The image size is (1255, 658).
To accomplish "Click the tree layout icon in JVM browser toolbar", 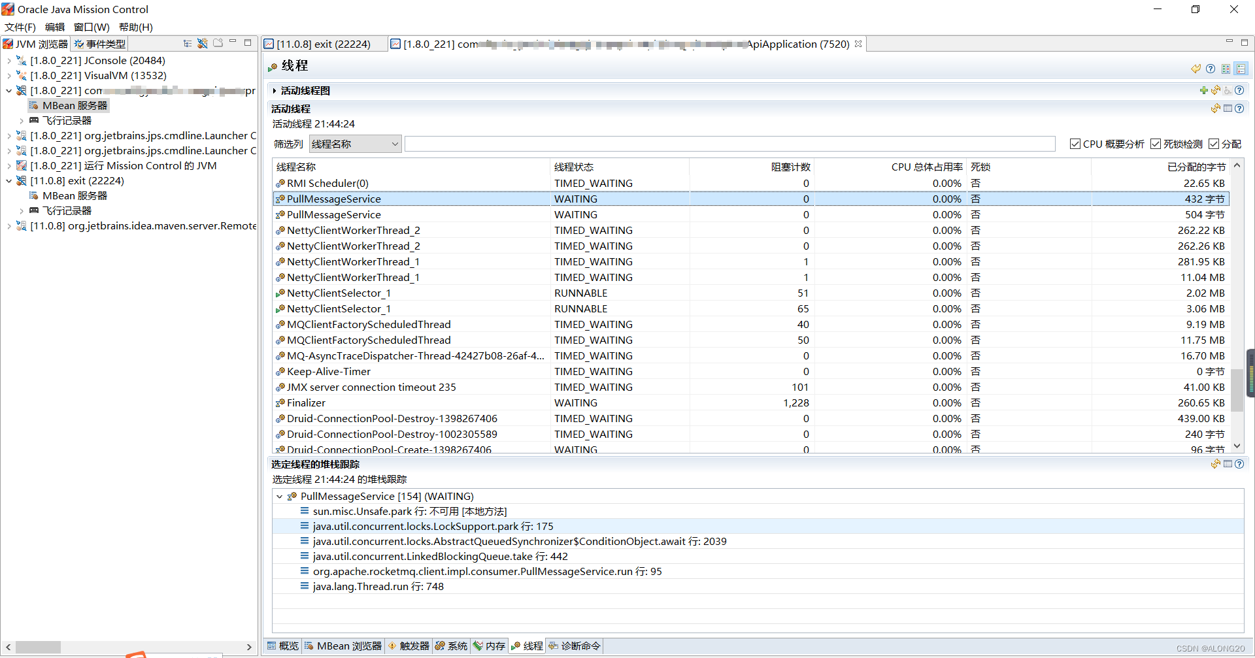I will [188, 43].
